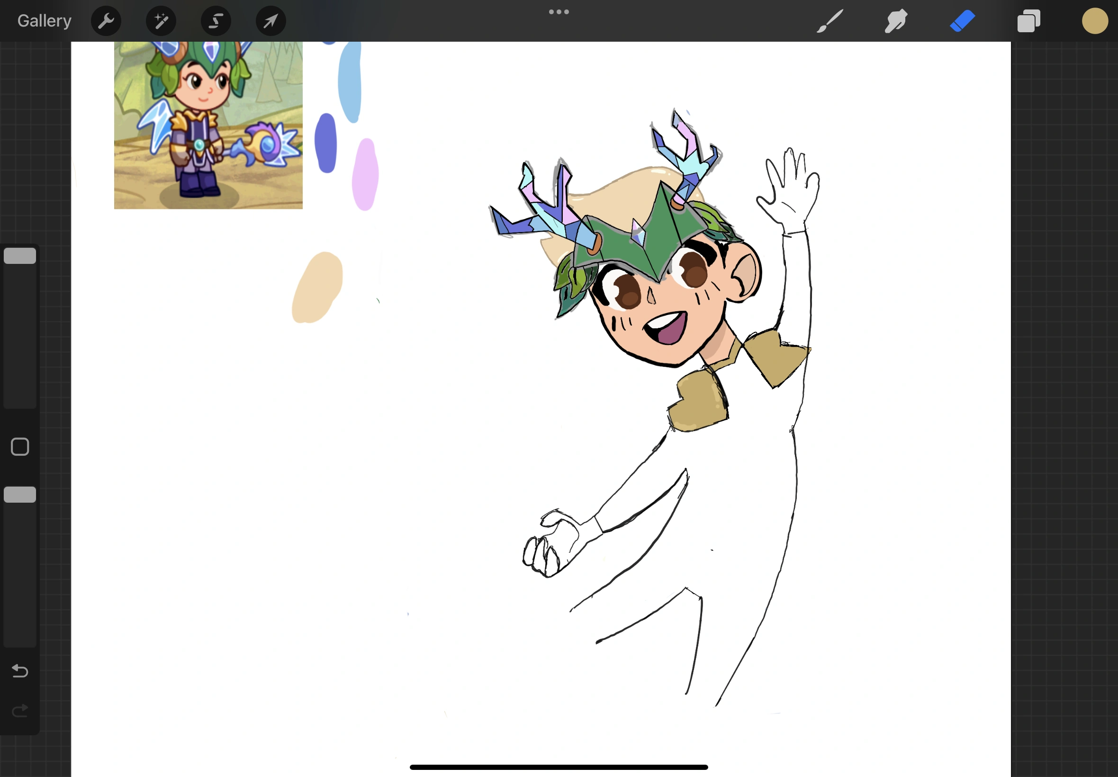Tap the sidebar modify square button
This screenshot has height=777, width=1118.
point(19,446)
